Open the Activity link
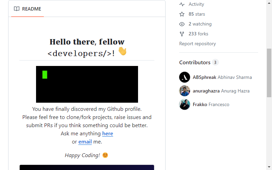Screen dimensions: 272x170 [x=196, y=4]
